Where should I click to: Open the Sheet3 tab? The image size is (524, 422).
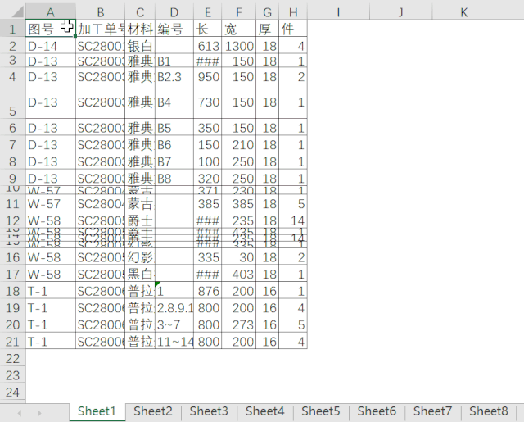pos(209,411)
